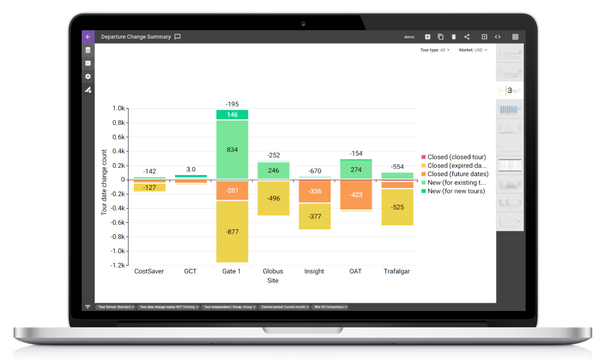Click the Gate 1 yellow bar labeled -877
This screenshot has width=606, height=363.
click(x=232, y=232)
